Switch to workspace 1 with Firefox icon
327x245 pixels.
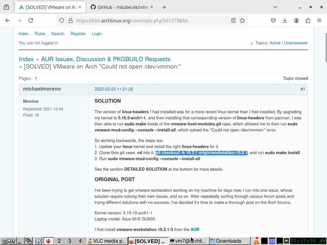click(x=49, y=241)
